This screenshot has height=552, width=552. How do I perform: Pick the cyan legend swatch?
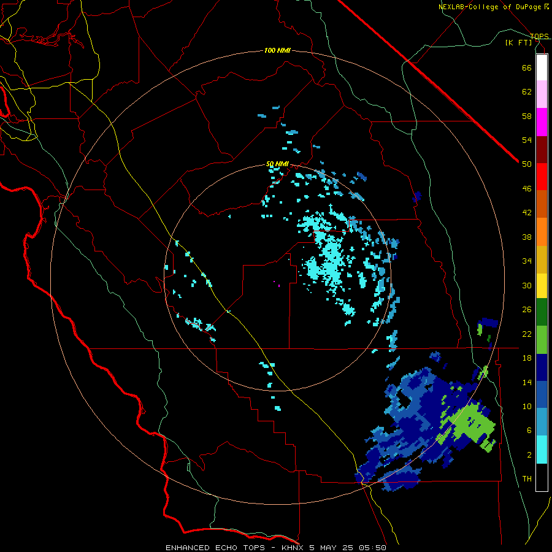click(x=542, y=450)
